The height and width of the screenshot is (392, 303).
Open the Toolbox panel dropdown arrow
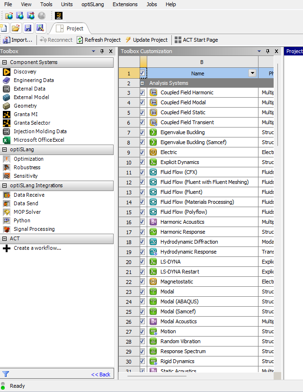[x=93, y=51]
